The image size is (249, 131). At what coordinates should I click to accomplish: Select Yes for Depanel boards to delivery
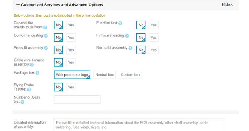tap(71, 25)
